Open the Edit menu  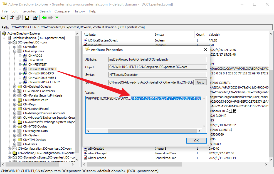click(x=14, y=11)
